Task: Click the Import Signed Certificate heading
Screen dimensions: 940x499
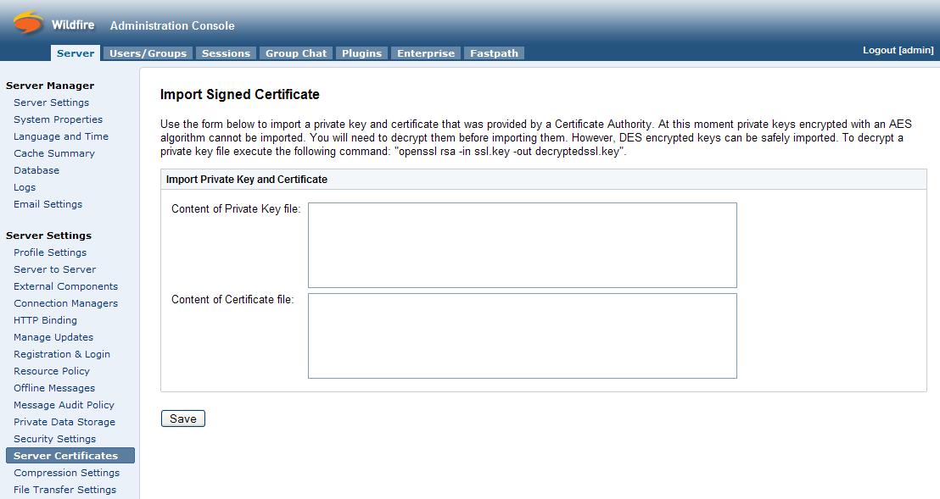Action: (x=240, y=95)
